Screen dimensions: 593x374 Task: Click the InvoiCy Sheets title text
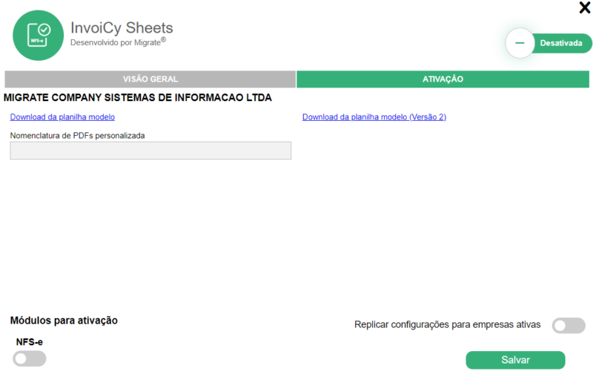[x=122, y=28]
